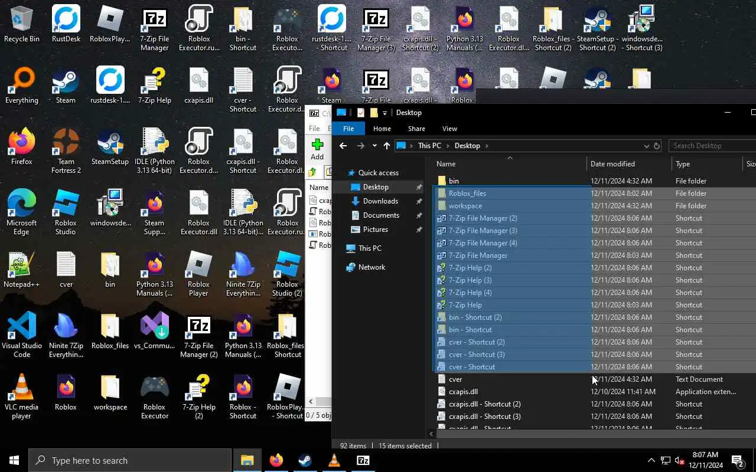Sort by the Date modified column header

[630, 164]
